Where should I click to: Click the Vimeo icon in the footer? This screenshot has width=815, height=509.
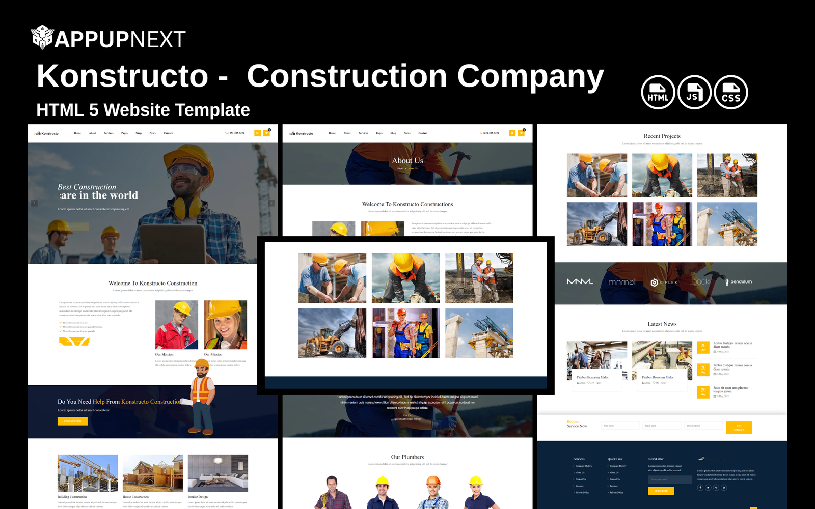716,487
